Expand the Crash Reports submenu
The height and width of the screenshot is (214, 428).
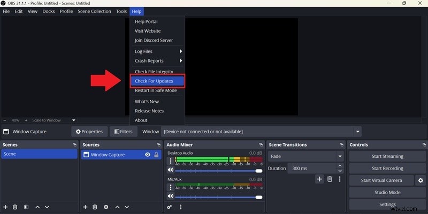(158, 61)
